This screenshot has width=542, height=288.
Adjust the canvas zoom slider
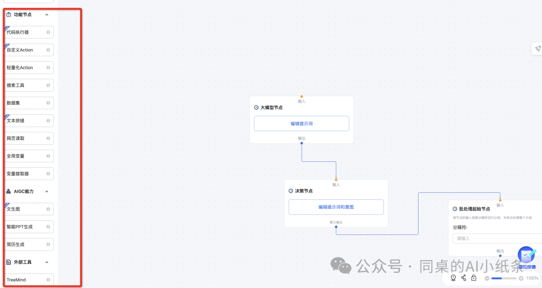point(504,278)
